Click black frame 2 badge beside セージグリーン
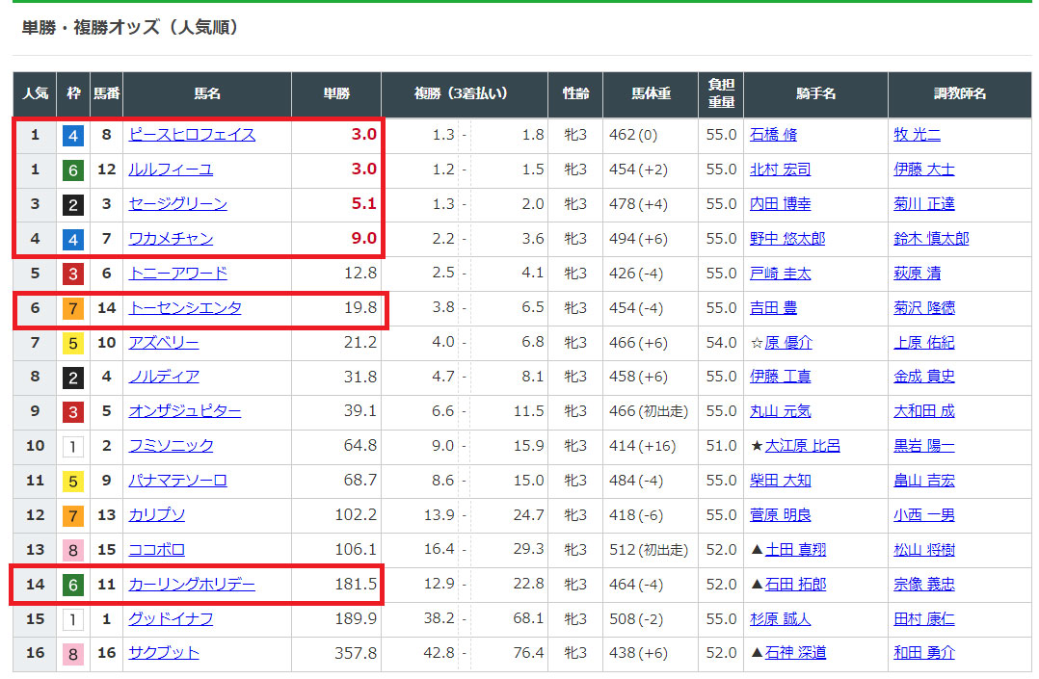Viewport: 1039px width, 679px height. click(73, 204)
